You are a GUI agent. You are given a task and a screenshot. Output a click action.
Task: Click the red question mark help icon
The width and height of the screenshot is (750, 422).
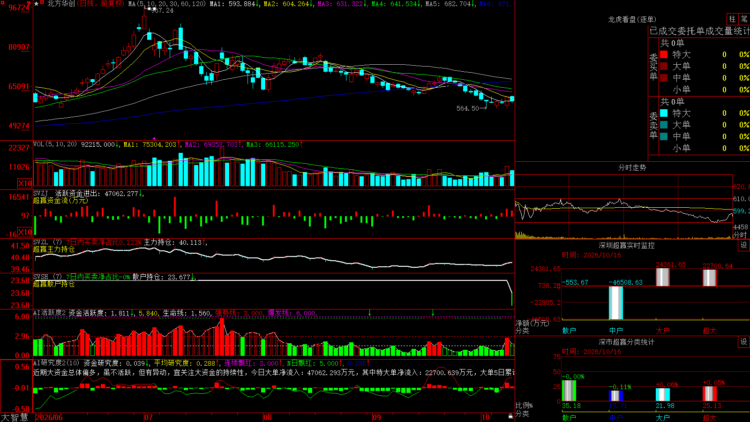pyautogui.click(x=29, y=4)
